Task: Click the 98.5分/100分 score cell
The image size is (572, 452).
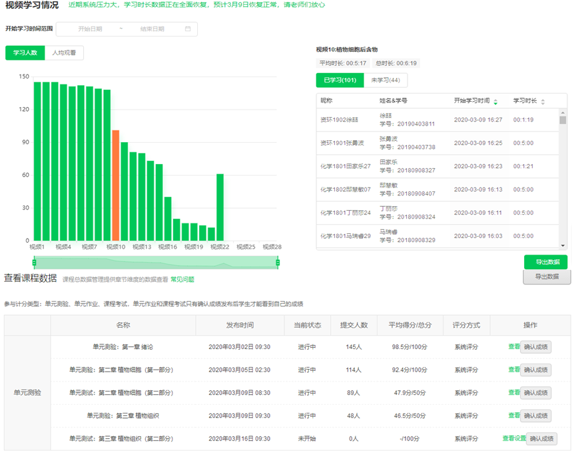Action: coord(410,347)
